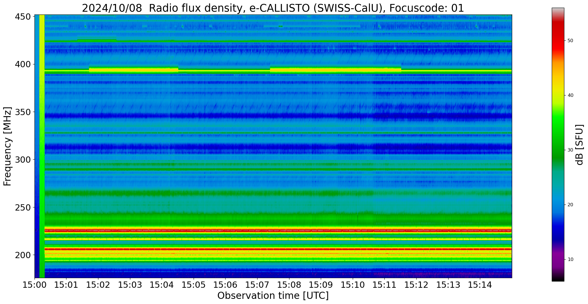Click the 15:01 time tick label
588x304 pixels.
tap(66, 285)
